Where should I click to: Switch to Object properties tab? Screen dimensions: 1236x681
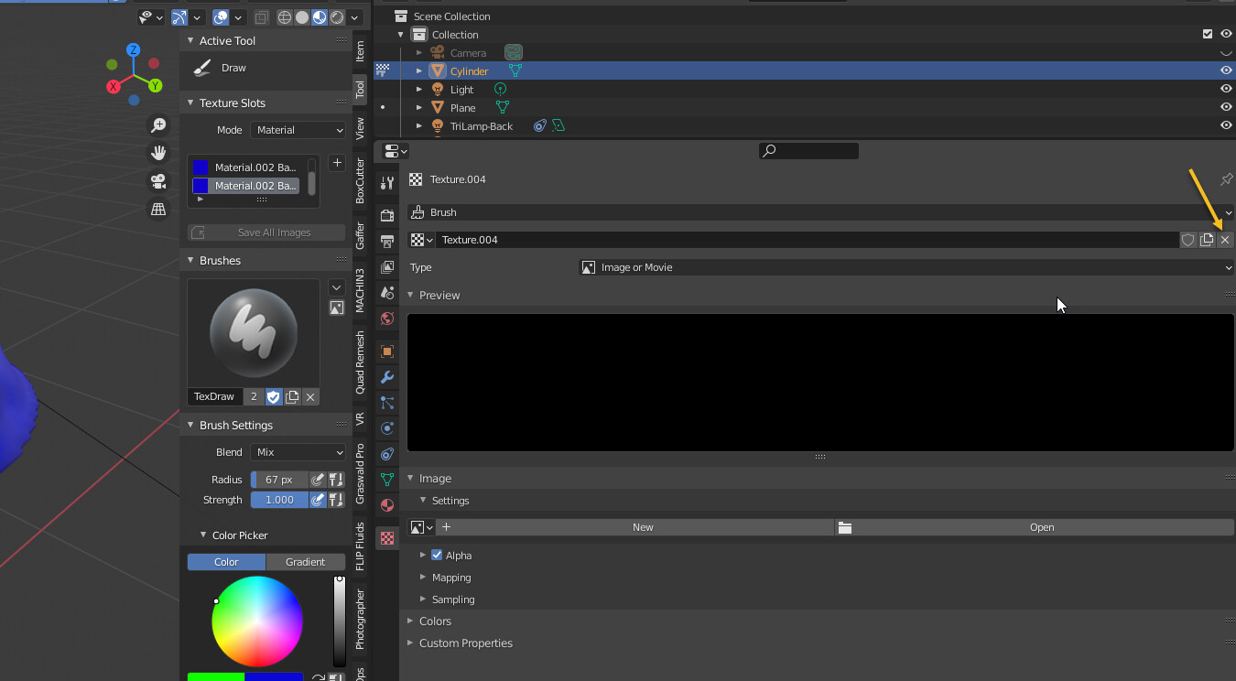386,351
